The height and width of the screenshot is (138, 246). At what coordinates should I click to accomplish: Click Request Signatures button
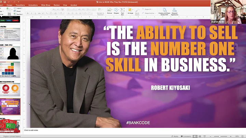pyautogui.click(x=175, y=12)
